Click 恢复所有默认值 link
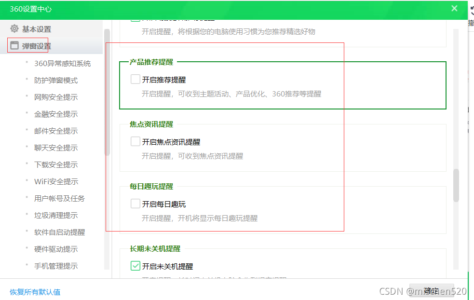474x300 pixels. click(35, 292)
